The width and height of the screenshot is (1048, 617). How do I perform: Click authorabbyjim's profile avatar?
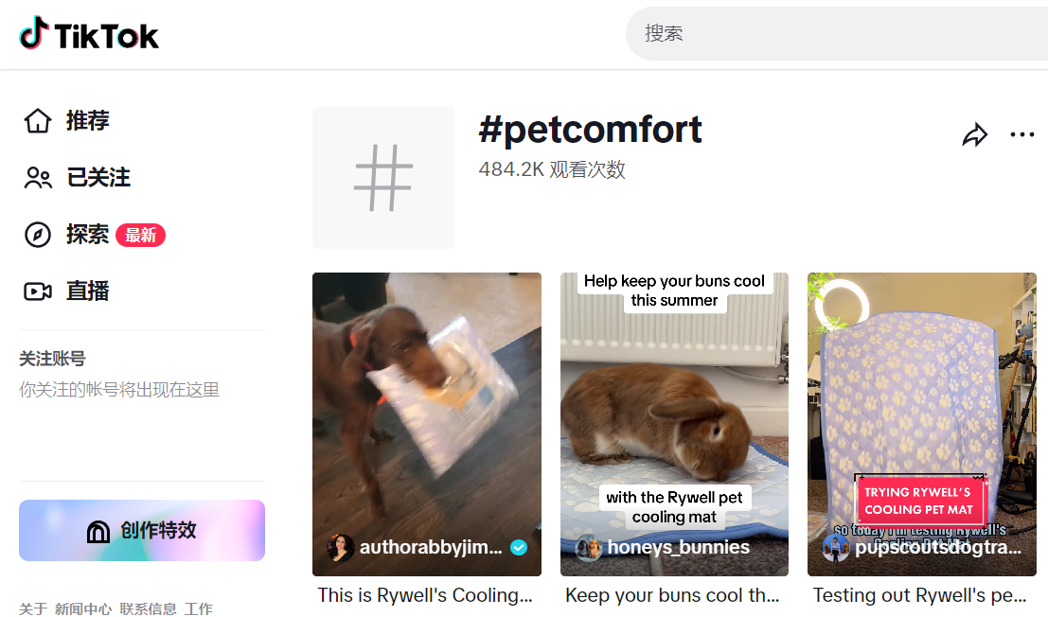click(x=341, y=548)
